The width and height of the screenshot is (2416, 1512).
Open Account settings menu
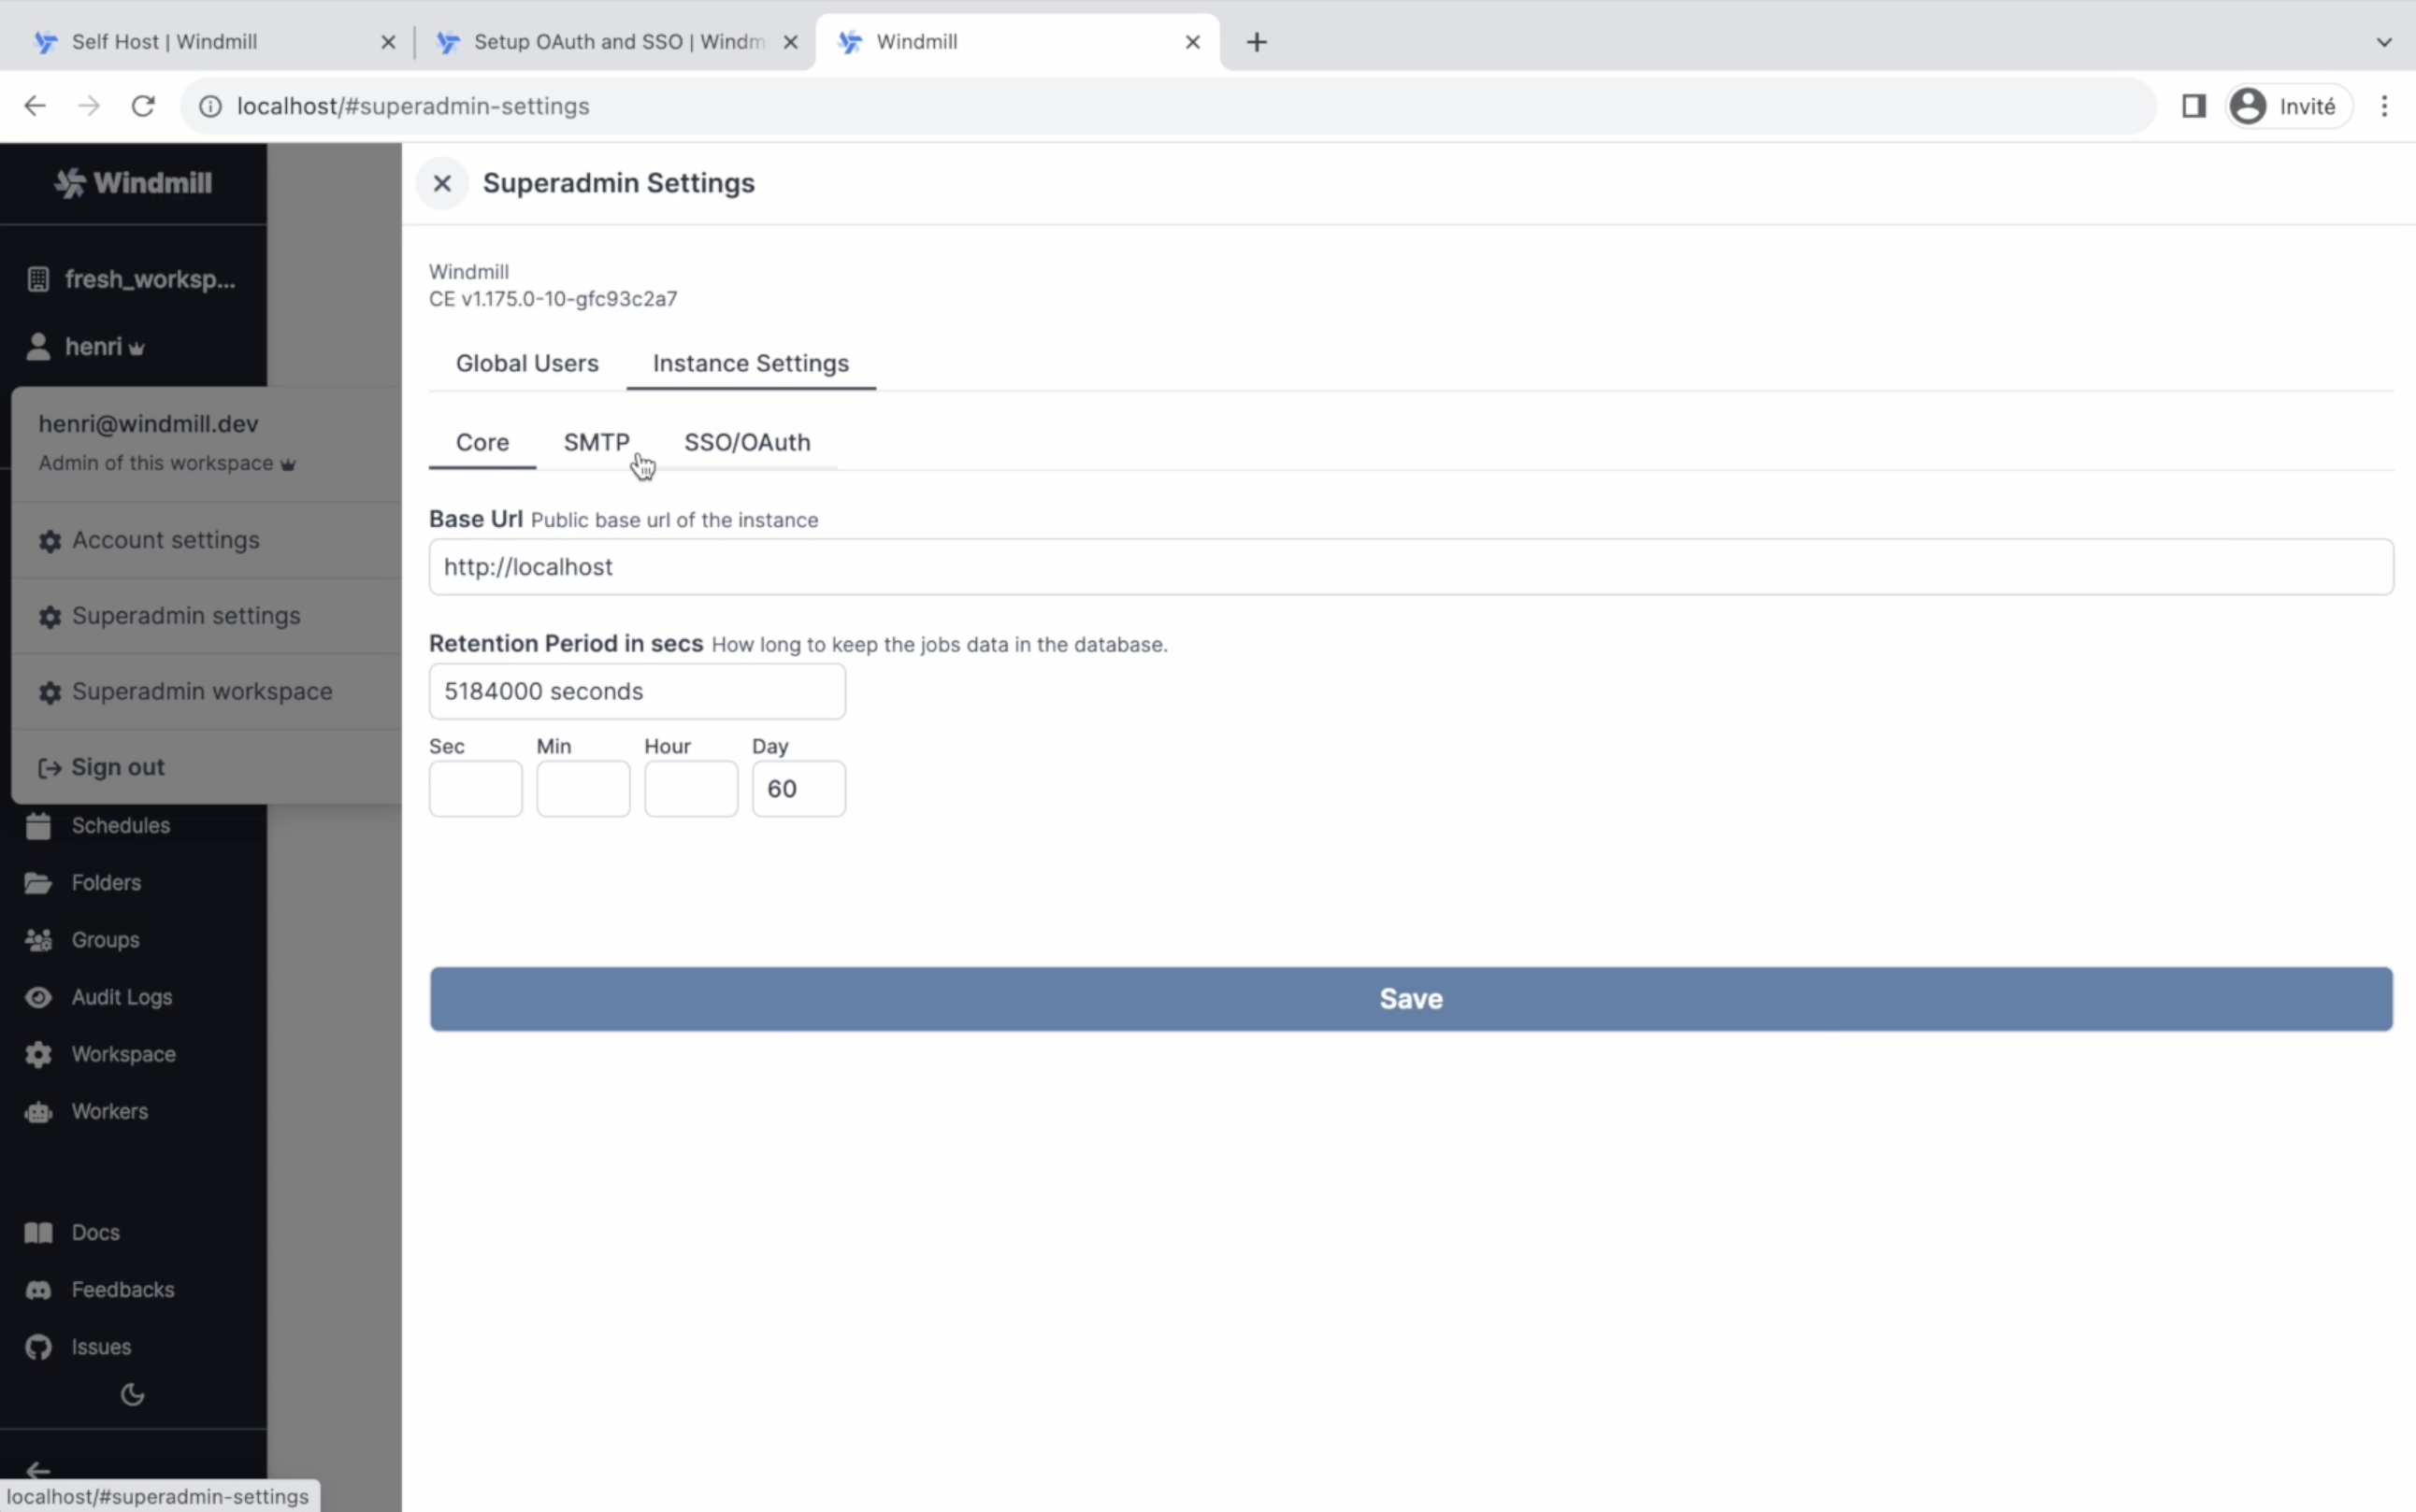(165, 538)
